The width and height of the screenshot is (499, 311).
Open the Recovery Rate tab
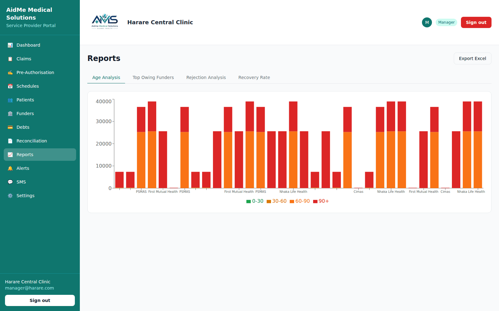(x=254, y=77)
